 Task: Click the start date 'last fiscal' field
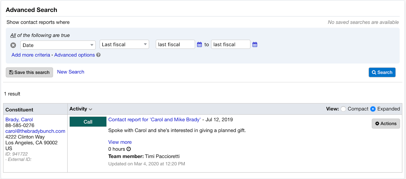175,44
